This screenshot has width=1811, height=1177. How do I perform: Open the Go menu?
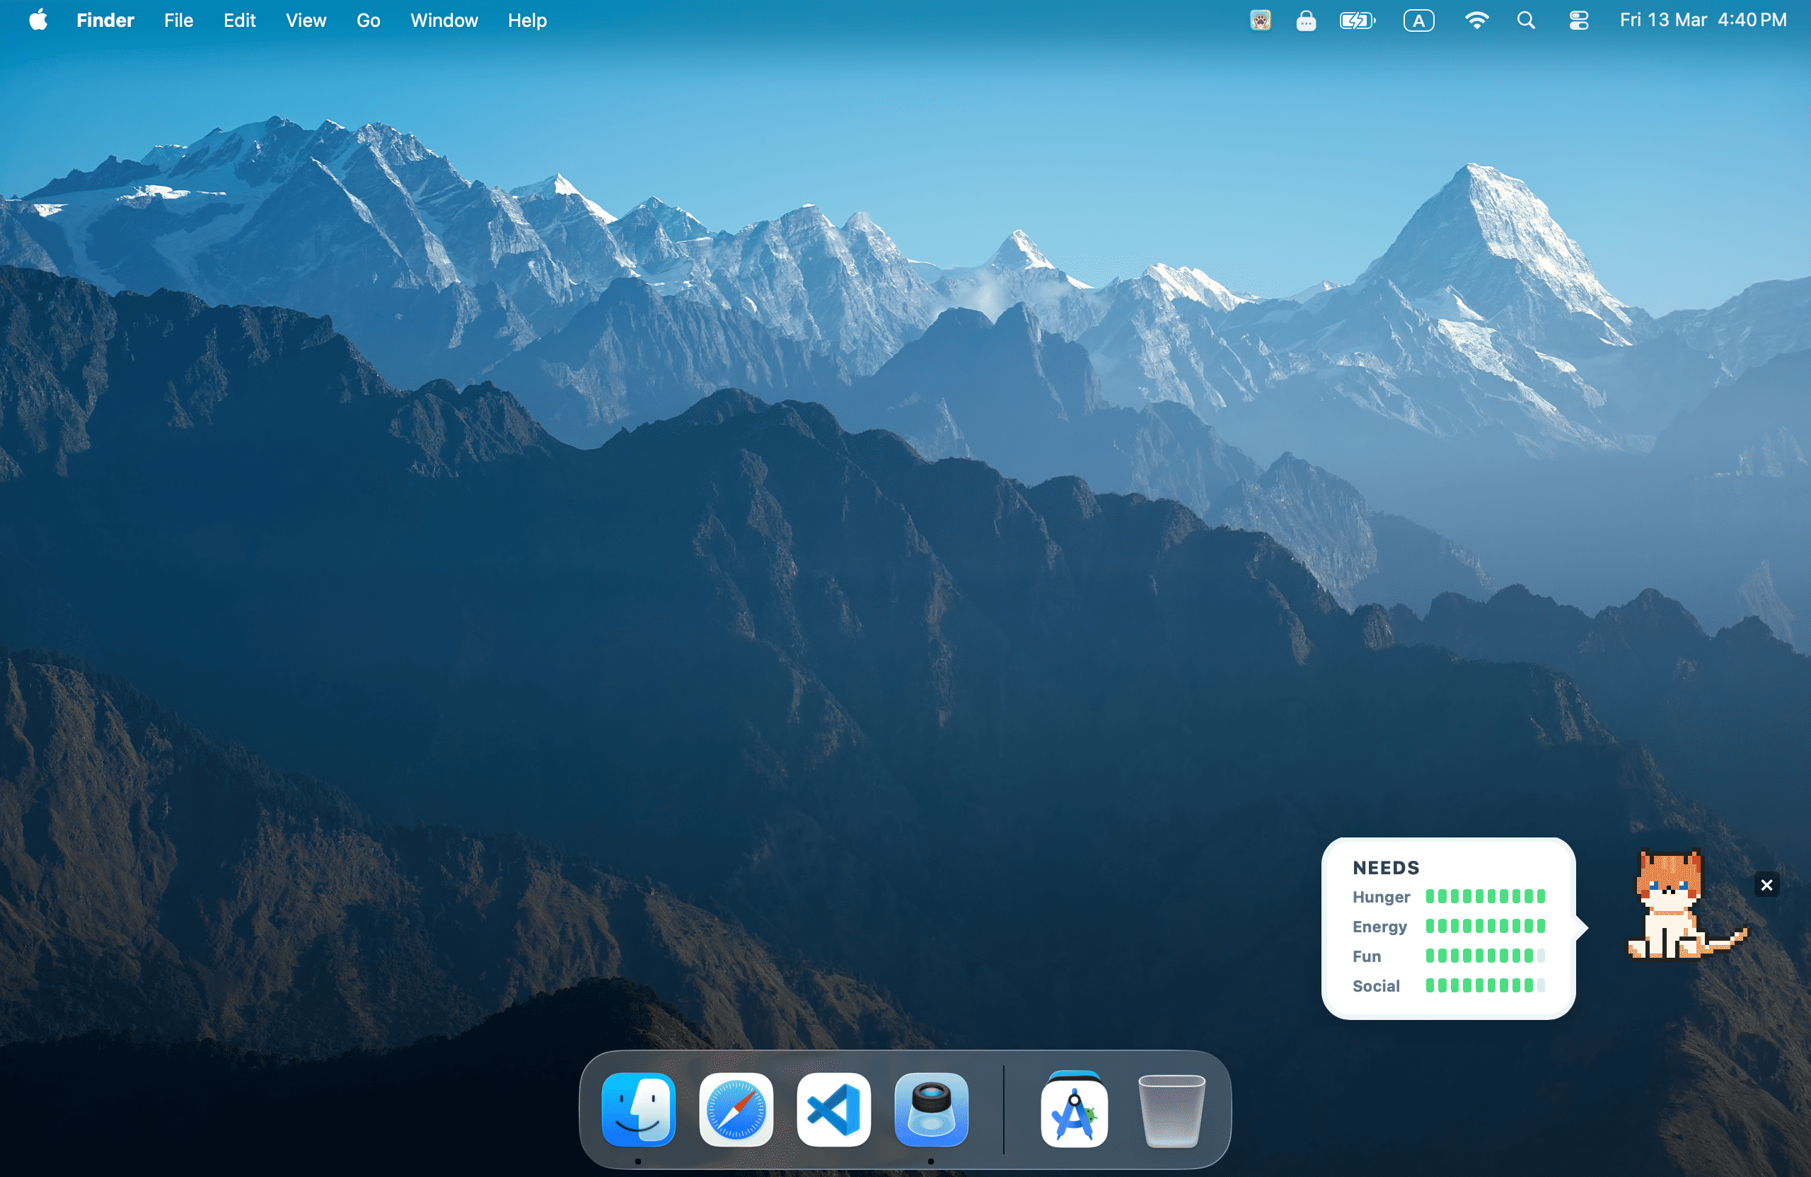pos(369,21)
